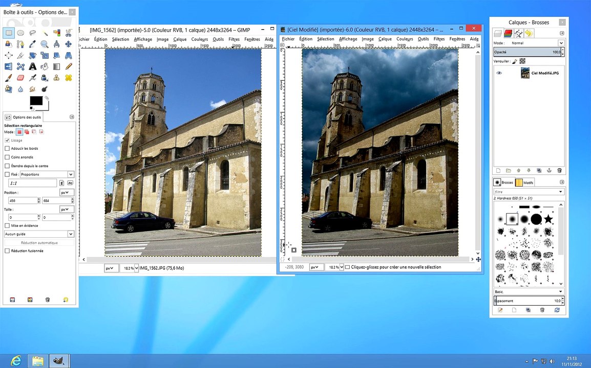Click the ratio 1:1 input field
591x368 pixels.
tap(32, 183)
